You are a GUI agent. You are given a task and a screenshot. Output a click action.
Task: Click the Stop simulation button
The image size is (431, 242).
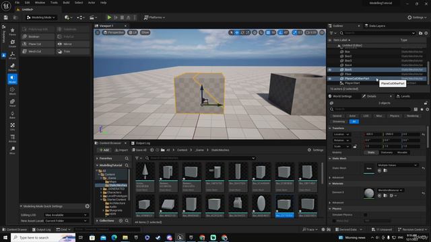pos(122,17)
